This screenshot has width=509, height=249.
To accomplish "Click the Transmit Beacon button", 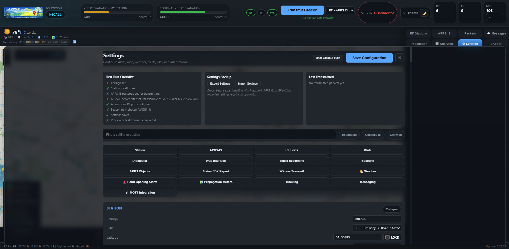I will click(302, 10).
